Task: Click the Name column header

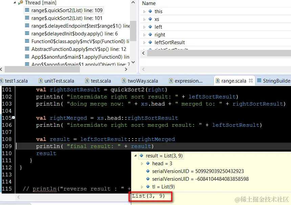Action: click(x=149, y=3)
